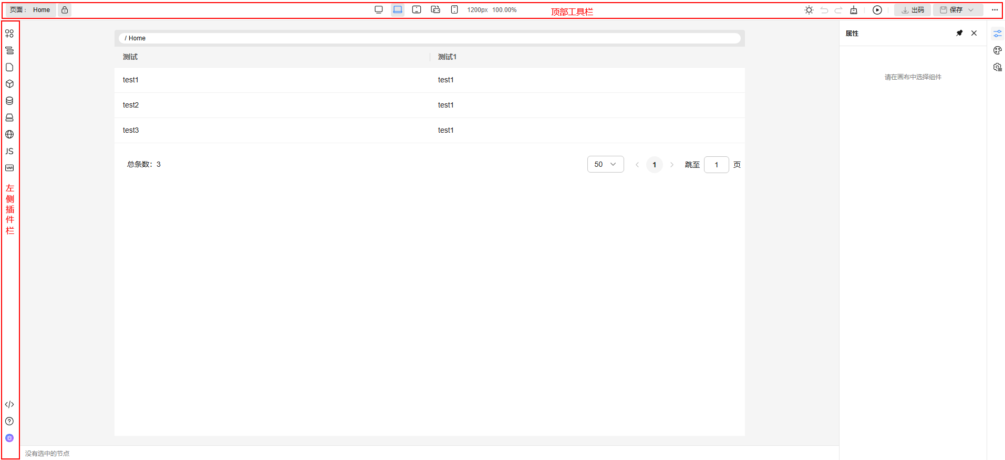Open the schema code view icon
1005x460 pixels.
pyautogui.click(x=9, y=404)
